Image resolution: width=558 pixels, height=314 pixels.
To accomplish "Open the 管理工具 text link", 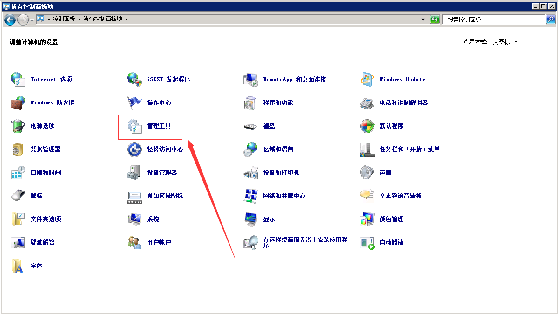I will (159, 126).
